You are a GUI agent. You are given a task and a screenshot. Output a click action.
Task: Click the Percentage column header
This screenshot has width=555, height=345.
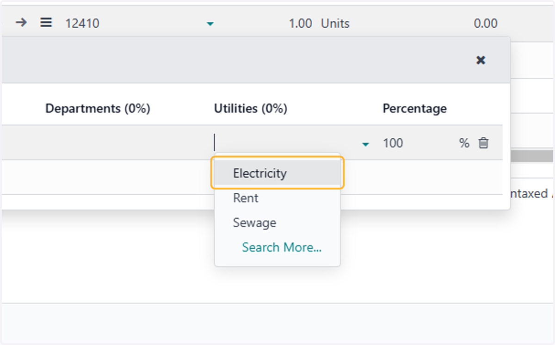pos(414,109)
